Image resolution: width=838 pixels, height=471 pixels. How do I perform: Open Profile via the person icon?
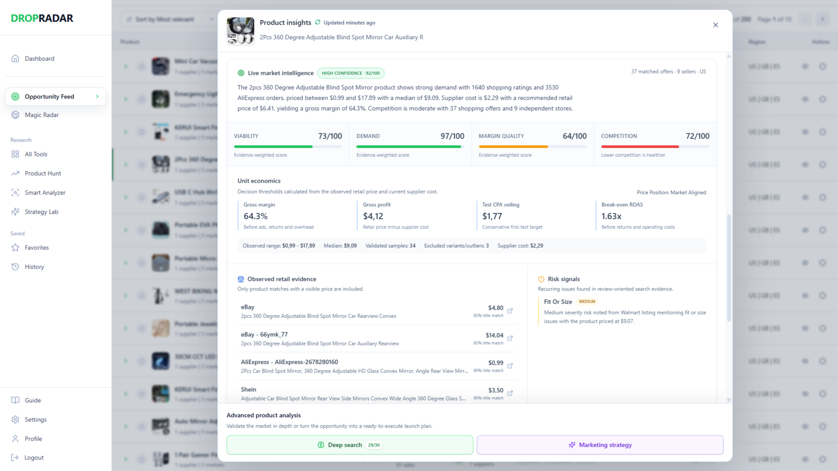pos(15,439)
